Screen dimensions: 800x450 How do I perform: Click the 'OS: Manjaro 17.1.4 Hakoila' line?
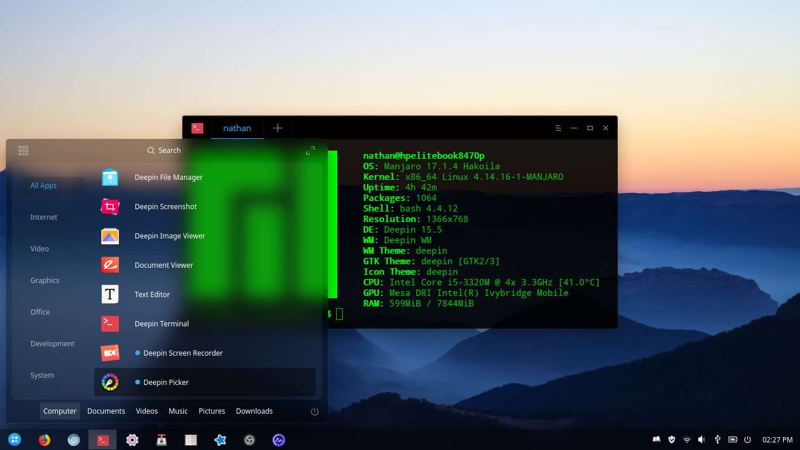(432, 166)
